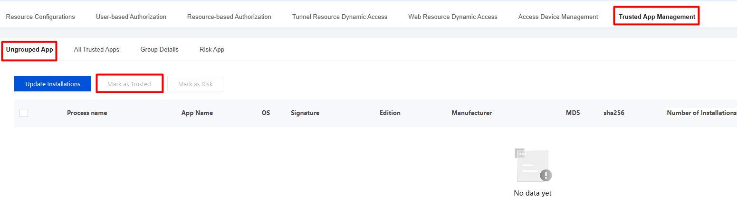Click the Manufacturer column header
Screen dimensions: 737x223
pos(472,113)
